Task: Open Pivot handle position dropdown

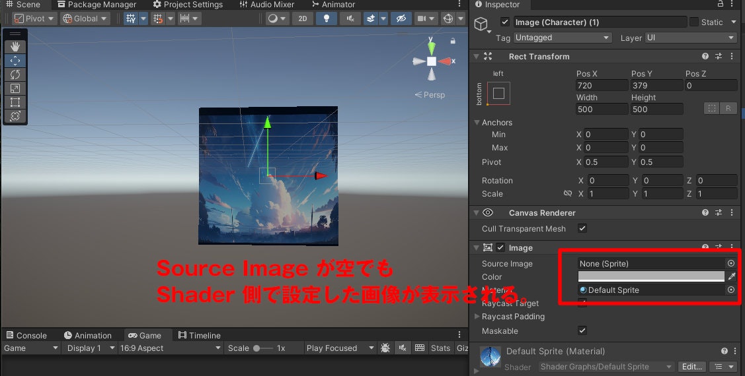Action: (x=34, y=18)
